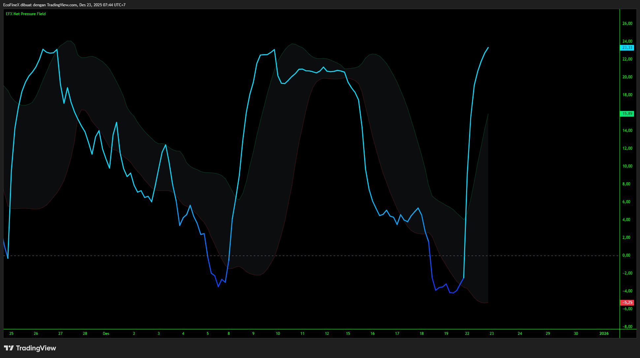The image size is (640, 358).
Task: Click the Des month marker
Action: [x=106, y=334]
